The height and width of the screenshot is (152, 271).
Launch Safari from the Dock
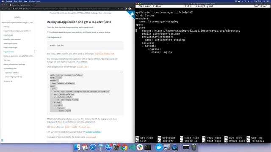(x=93, y=147)
